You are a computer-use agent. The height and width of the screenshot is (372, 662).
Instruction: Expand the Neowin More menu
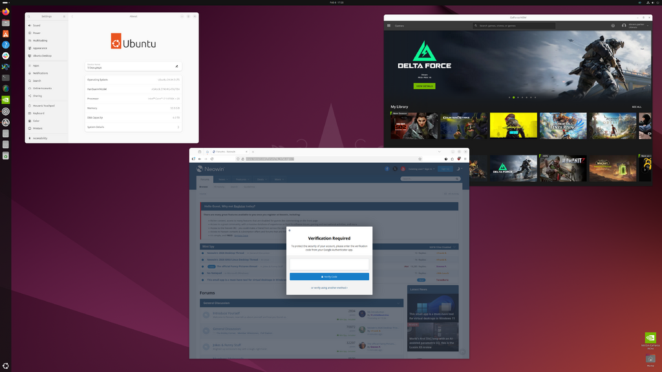click(279, 180)
